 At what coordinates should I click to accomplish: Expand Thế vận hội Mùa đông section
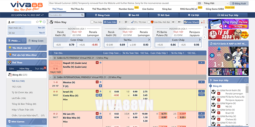tap(44, 55)
